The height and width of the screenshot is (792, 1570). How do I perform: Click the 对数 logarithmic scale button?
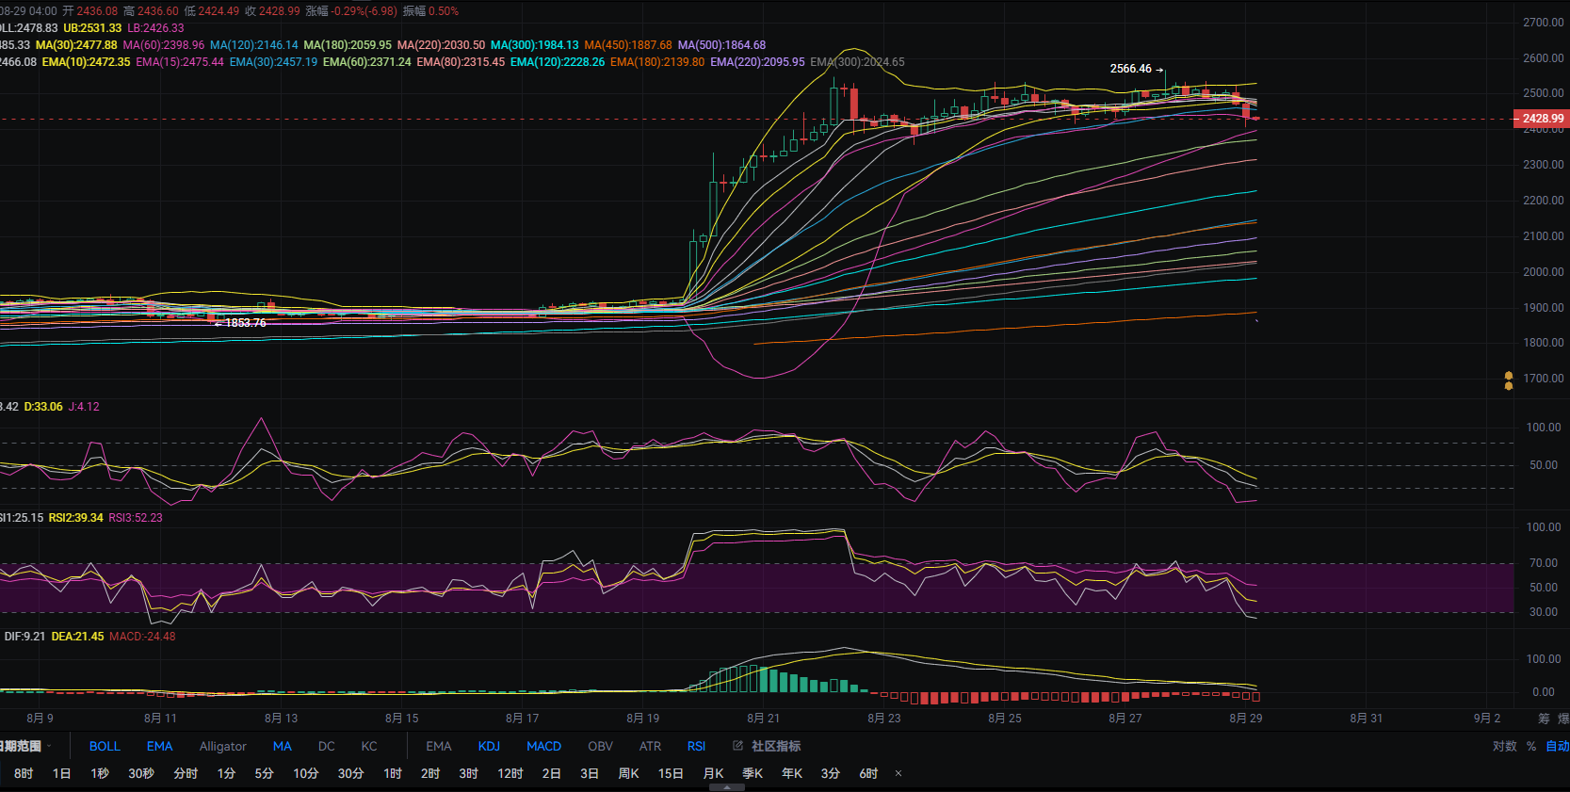(x=1504, y=746)
